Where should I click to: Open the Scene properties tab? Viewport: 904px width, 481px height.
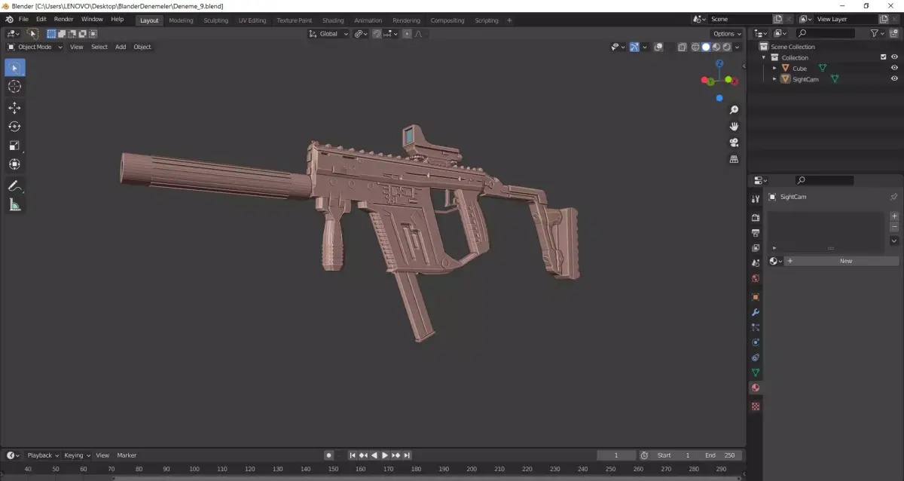point(756,263)
